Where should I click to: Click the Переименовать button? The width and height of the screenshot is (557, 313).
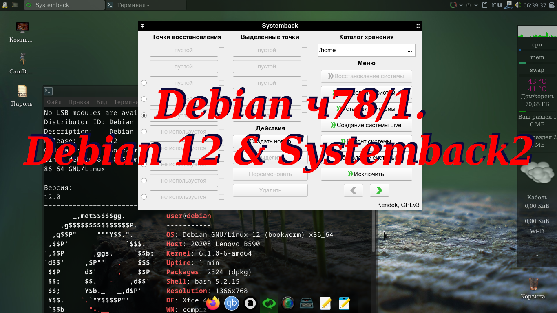coord(270,174)
